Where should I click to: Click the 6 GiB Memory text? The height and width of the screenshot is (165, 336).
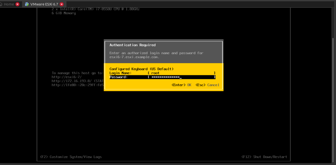point(64,13)
